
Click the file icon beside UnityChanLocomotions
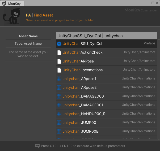click(x=59, y=70)
